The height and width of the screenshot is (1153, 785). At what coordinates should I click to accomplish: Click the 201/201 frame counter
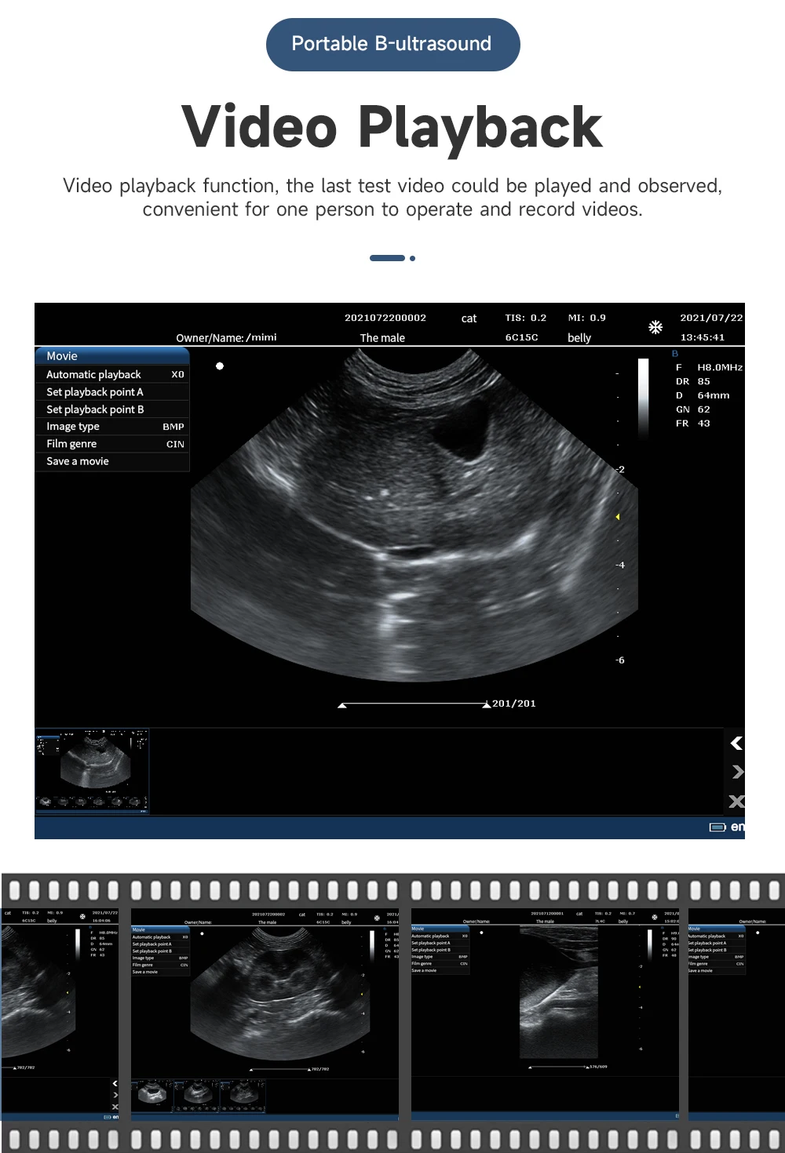514,704
